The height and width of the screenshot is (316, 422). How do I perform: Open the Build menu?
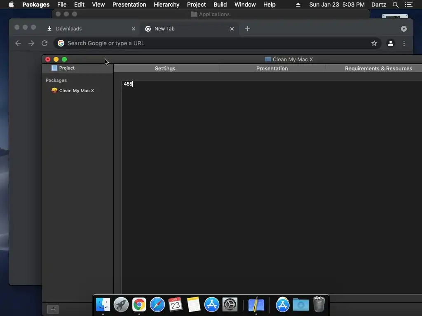220,5
